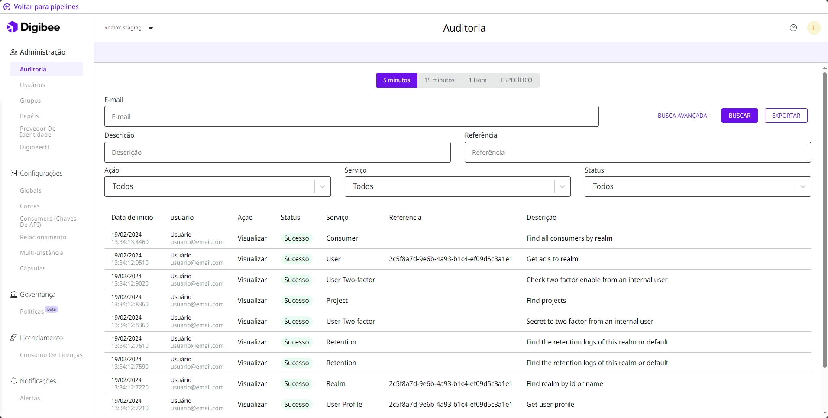Click the Notificações bell icon
This screenshot has height=418, width=828.
14,381
